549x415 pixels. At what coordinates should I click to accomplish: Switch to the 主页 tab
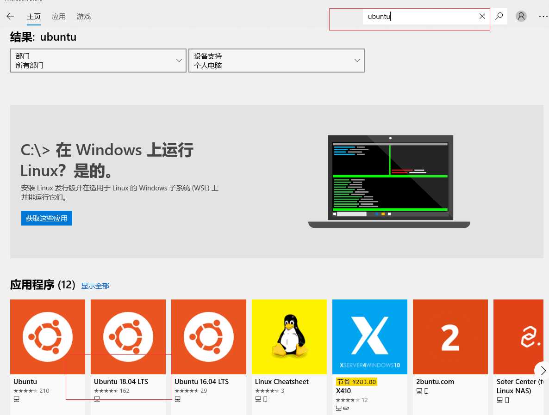pyautogui.click(x=34, y=17)
